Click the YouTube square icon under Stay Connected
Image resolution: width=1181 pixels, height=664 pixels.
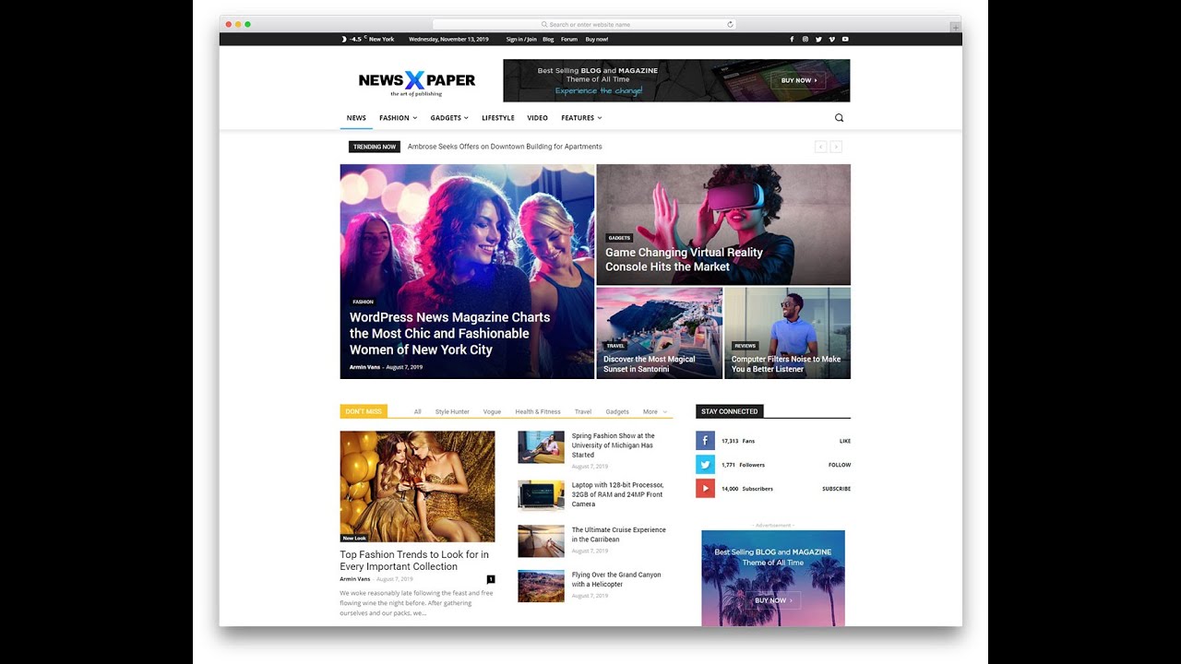click(x=705, y=489)
